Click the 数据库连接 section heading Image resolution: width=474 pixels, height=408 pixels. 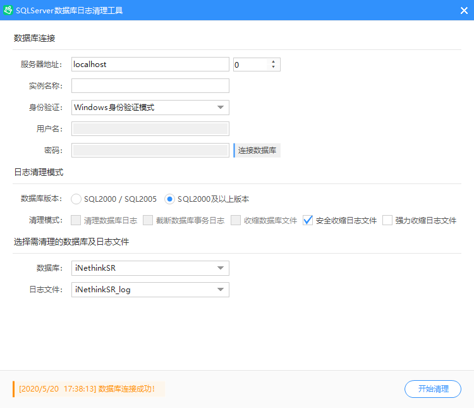[34, 38]
